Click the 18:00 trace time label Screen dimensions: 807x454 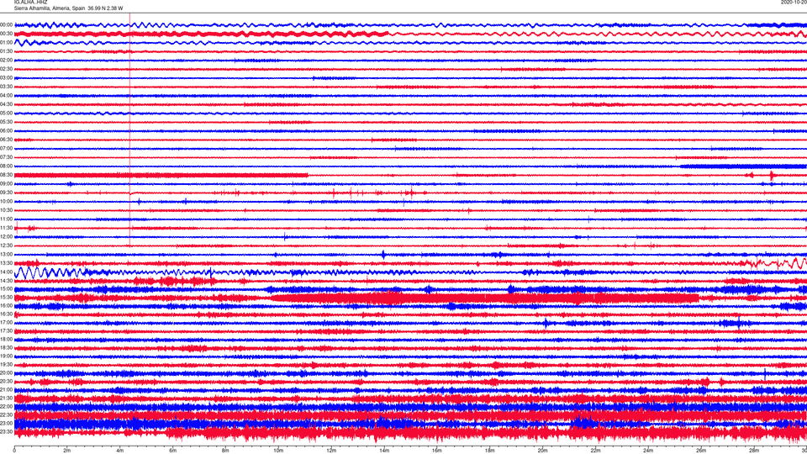(7, 339)
